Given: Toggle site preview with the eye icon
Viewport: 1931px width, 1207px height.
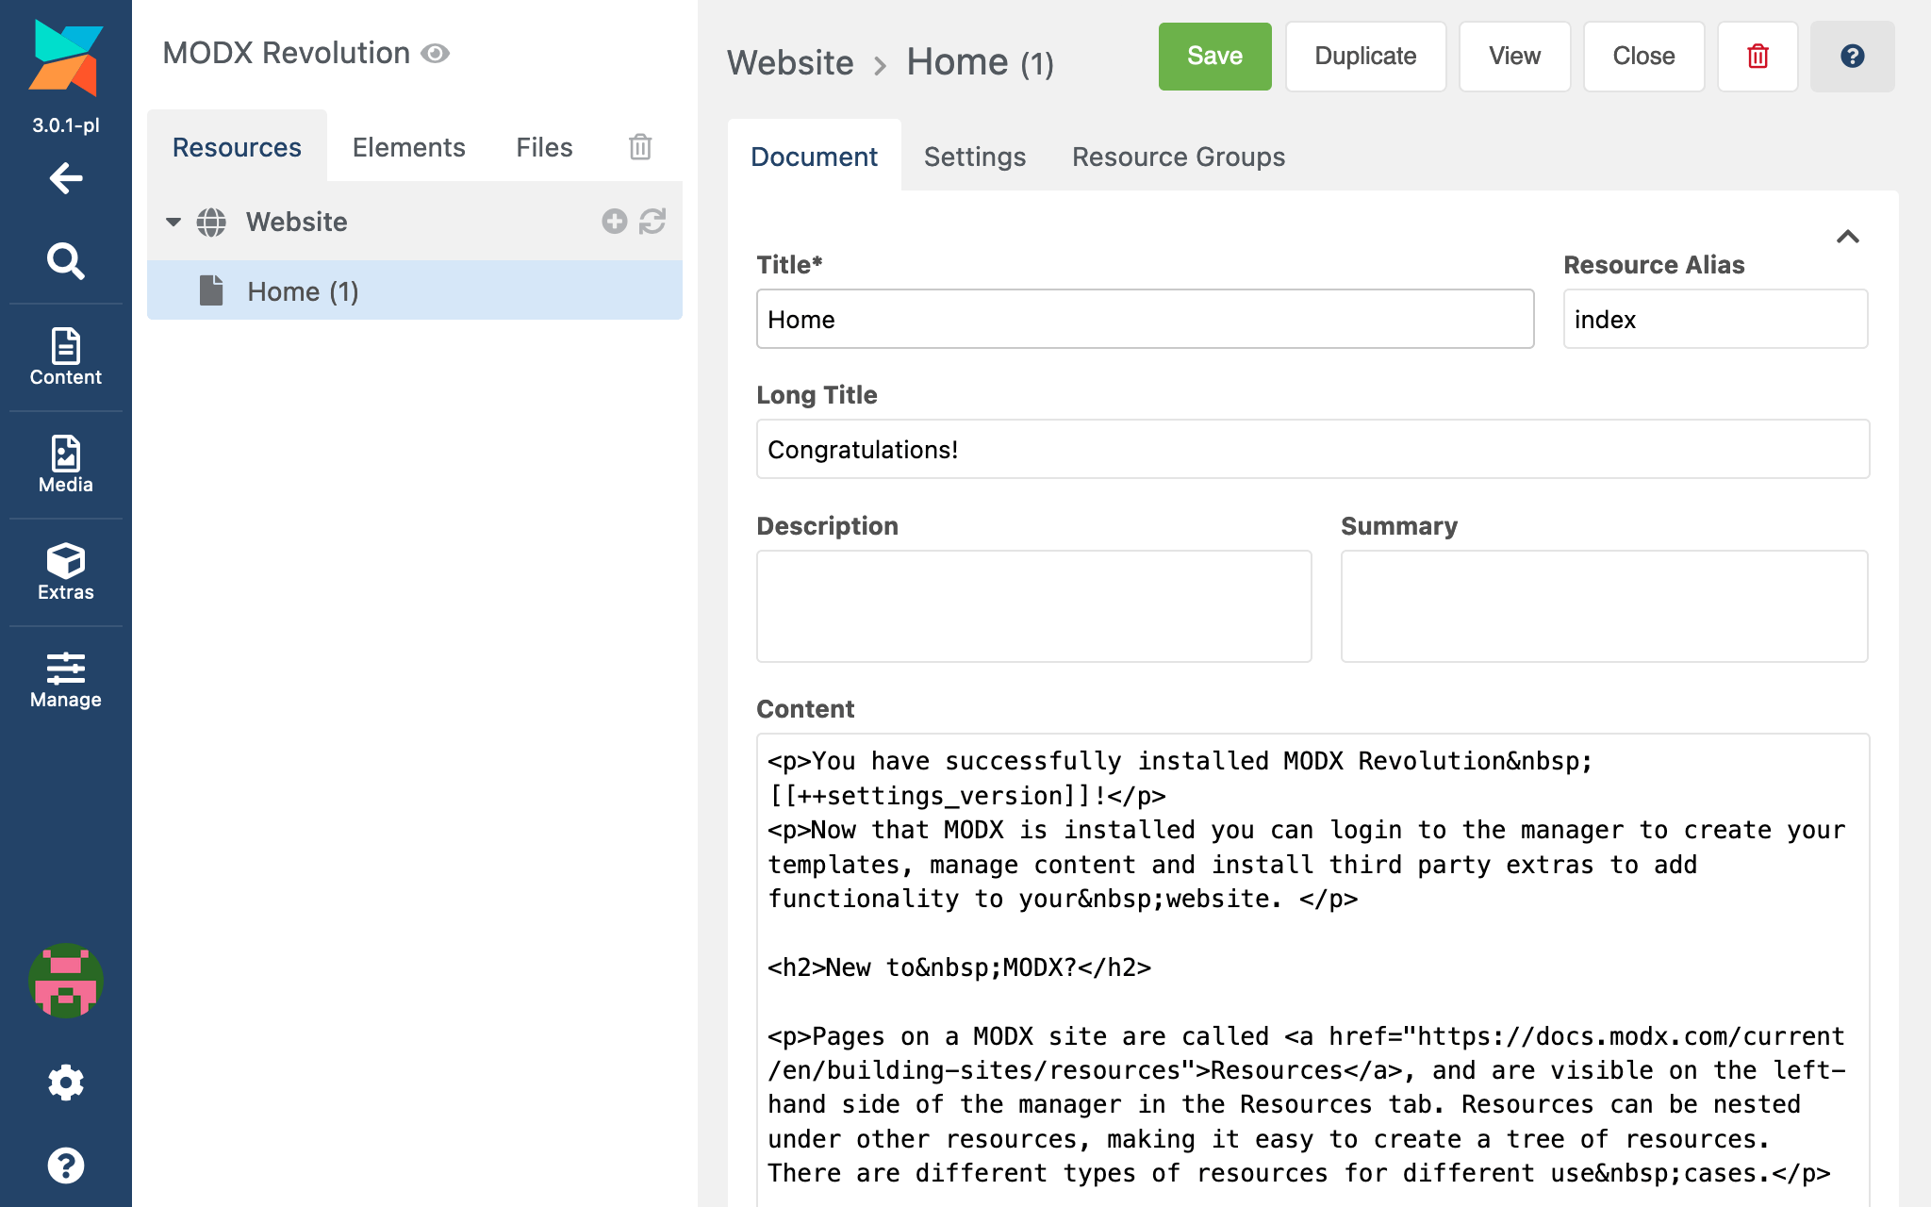Looking at the screenshot, I should (x=435, y=54).
